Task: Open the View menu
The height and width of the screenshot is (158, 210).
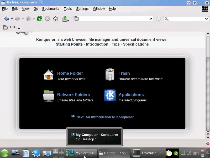Action: [26, 9]
